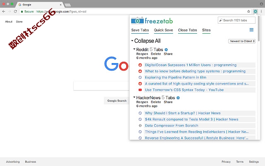Delete the HackerNews tab group
Image resolution: width=265 pixels, height=166 pixels.
(x=156, y=102)
